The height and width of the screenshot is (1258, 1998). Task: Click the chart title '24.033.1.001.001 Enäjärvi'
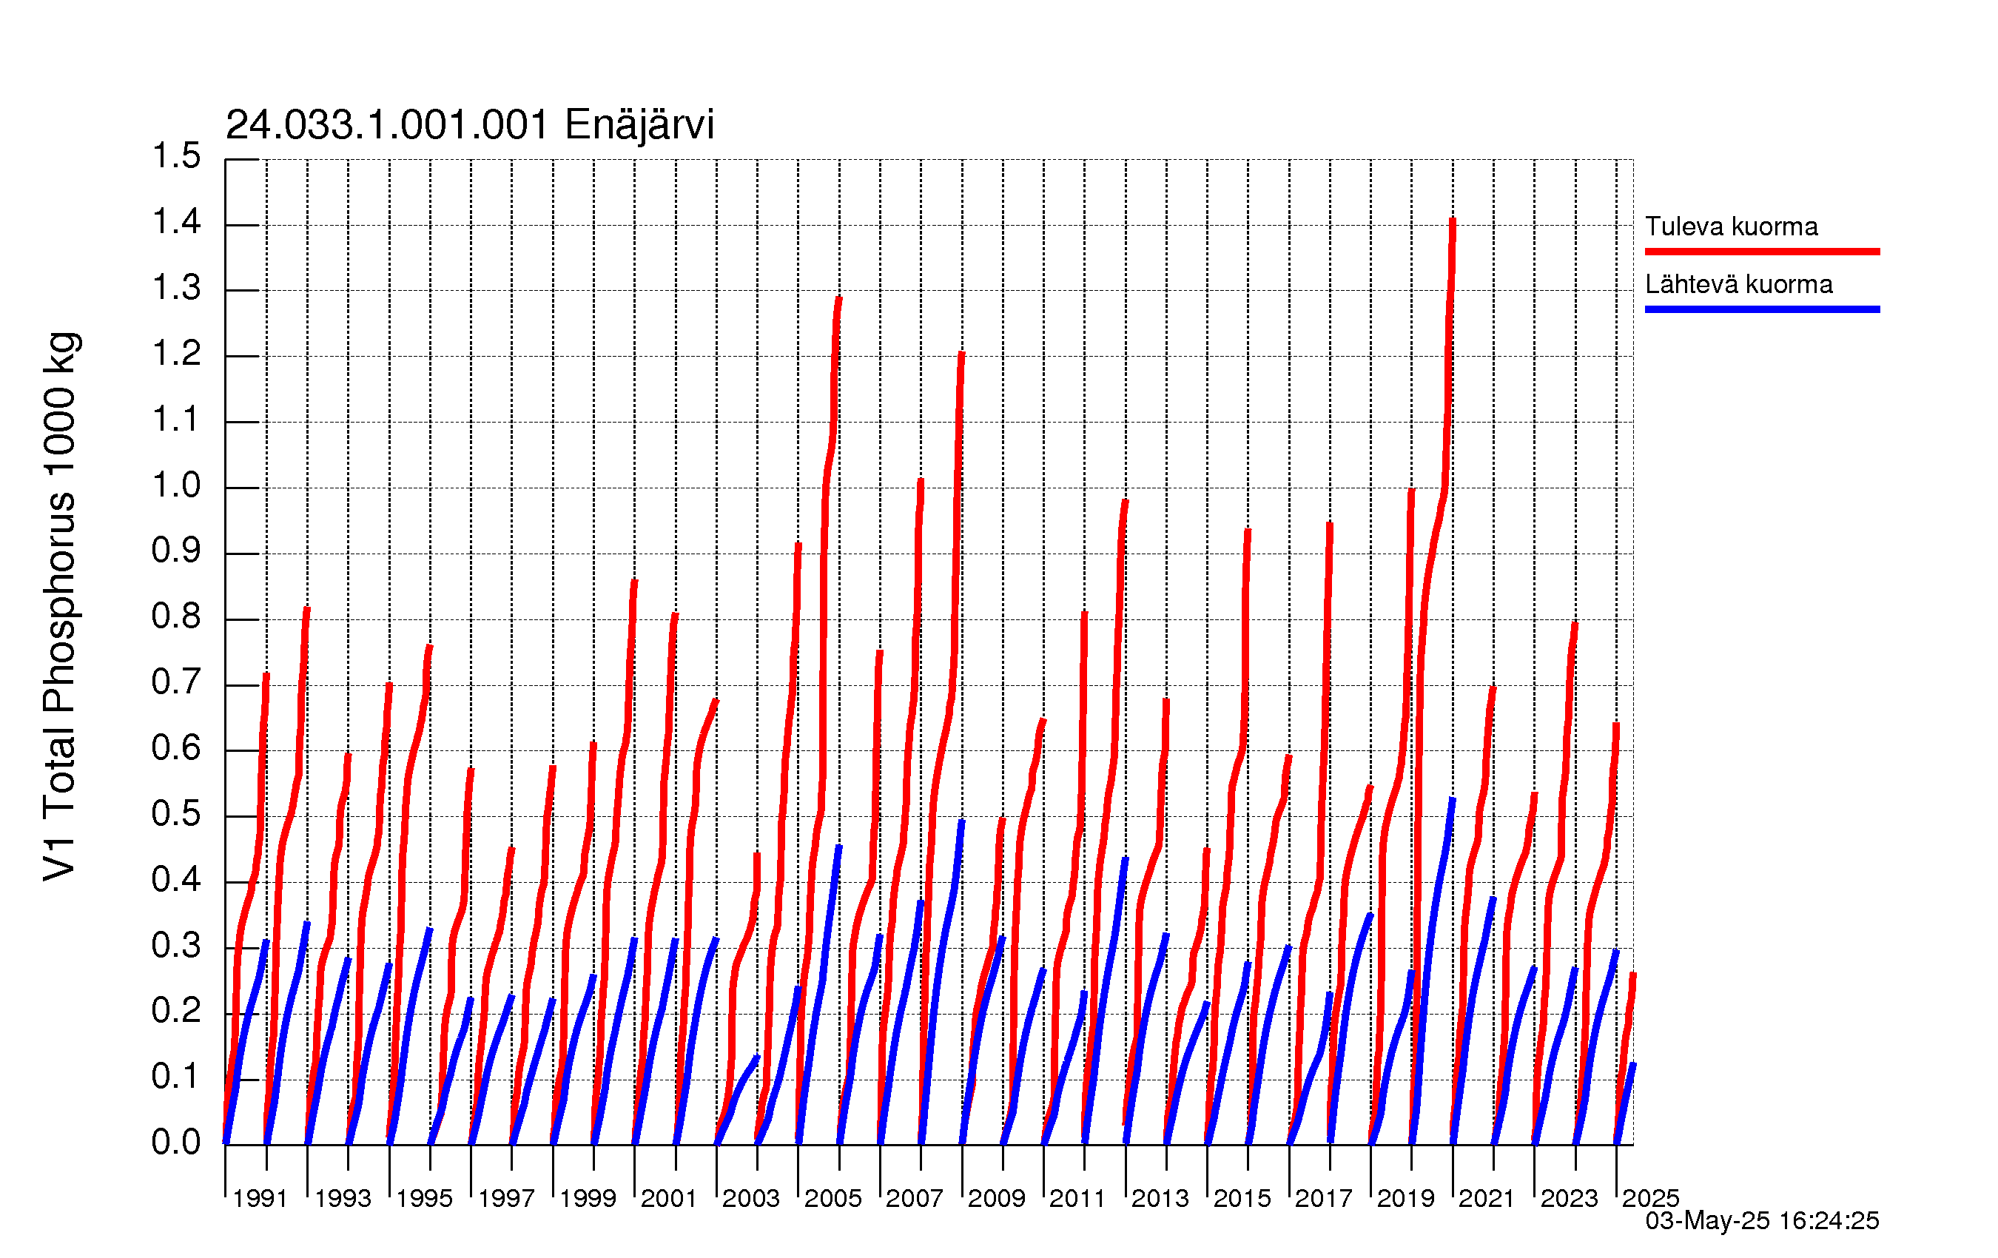pyautogui.click(x=470, y=125)
